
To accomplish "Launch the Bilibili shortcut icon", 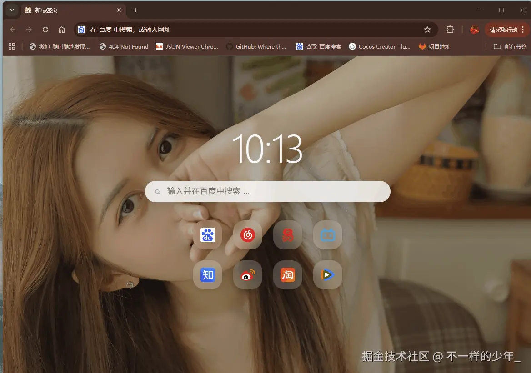I will tap(328, 235).
